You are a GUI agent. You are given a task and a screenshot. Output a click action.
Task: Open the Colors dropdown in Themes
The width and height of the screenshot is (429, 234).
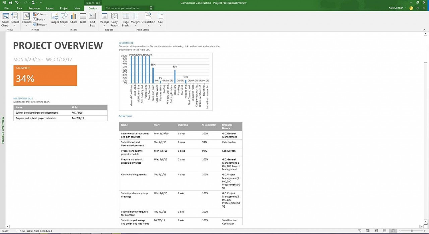pyautogui.click(x=40, y=14)
